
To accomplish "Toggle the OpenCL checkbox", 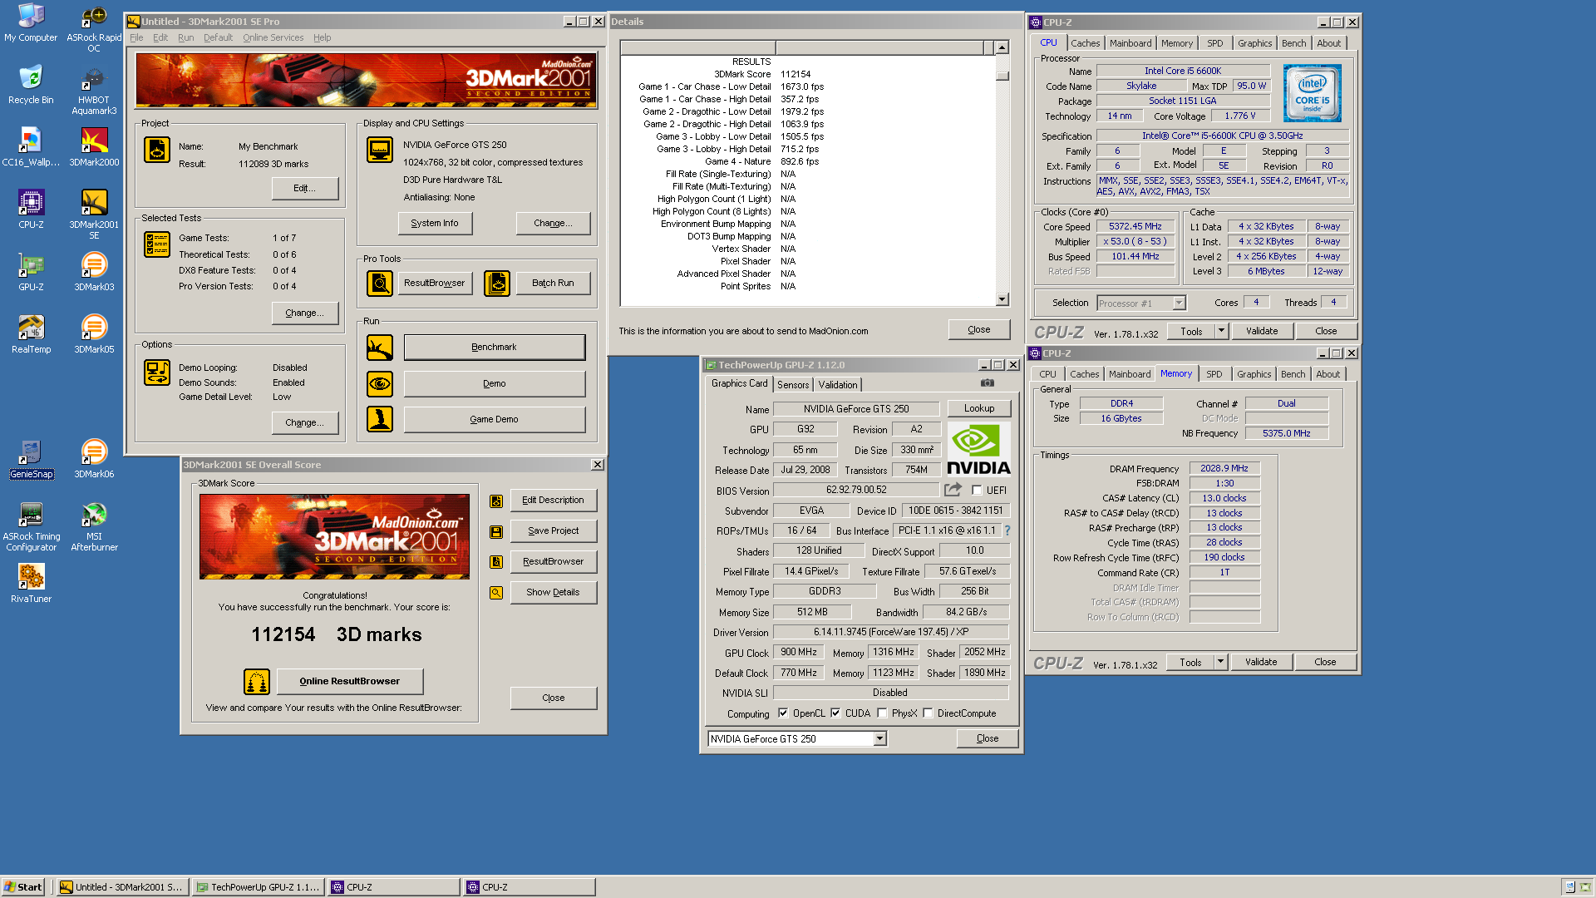I will pos(783,713).
